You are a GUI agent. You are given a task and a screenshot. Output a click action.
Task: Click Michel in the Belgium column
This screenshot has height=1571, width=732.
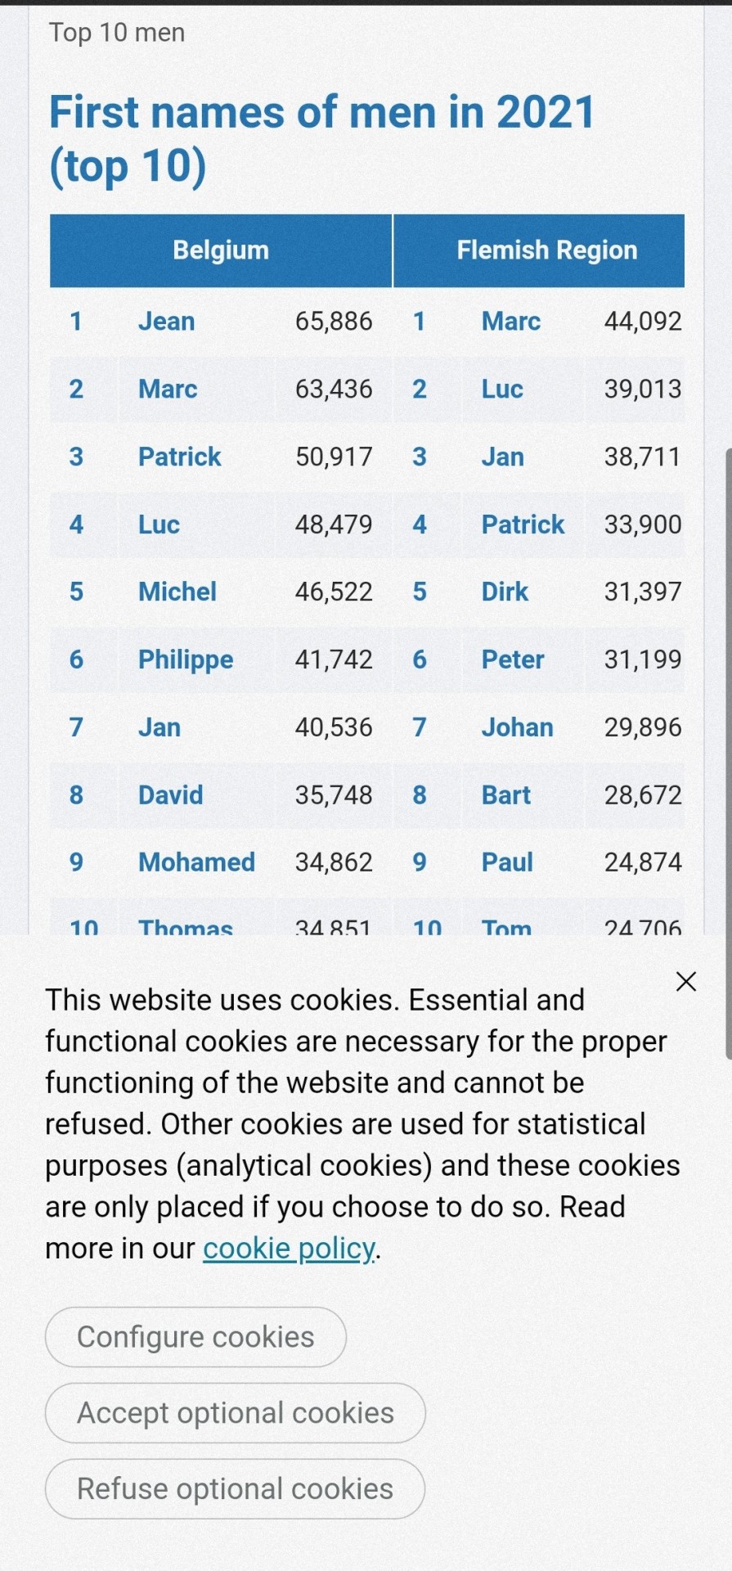point(177,592)
